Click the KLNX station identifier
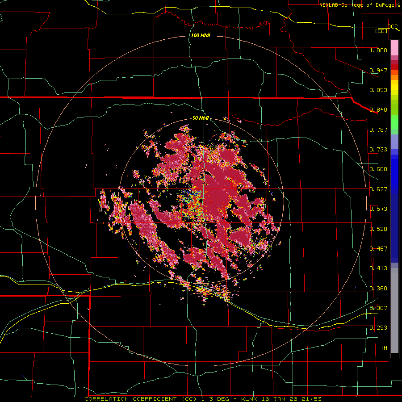402x402 pixels. click(x=250, y=399)
